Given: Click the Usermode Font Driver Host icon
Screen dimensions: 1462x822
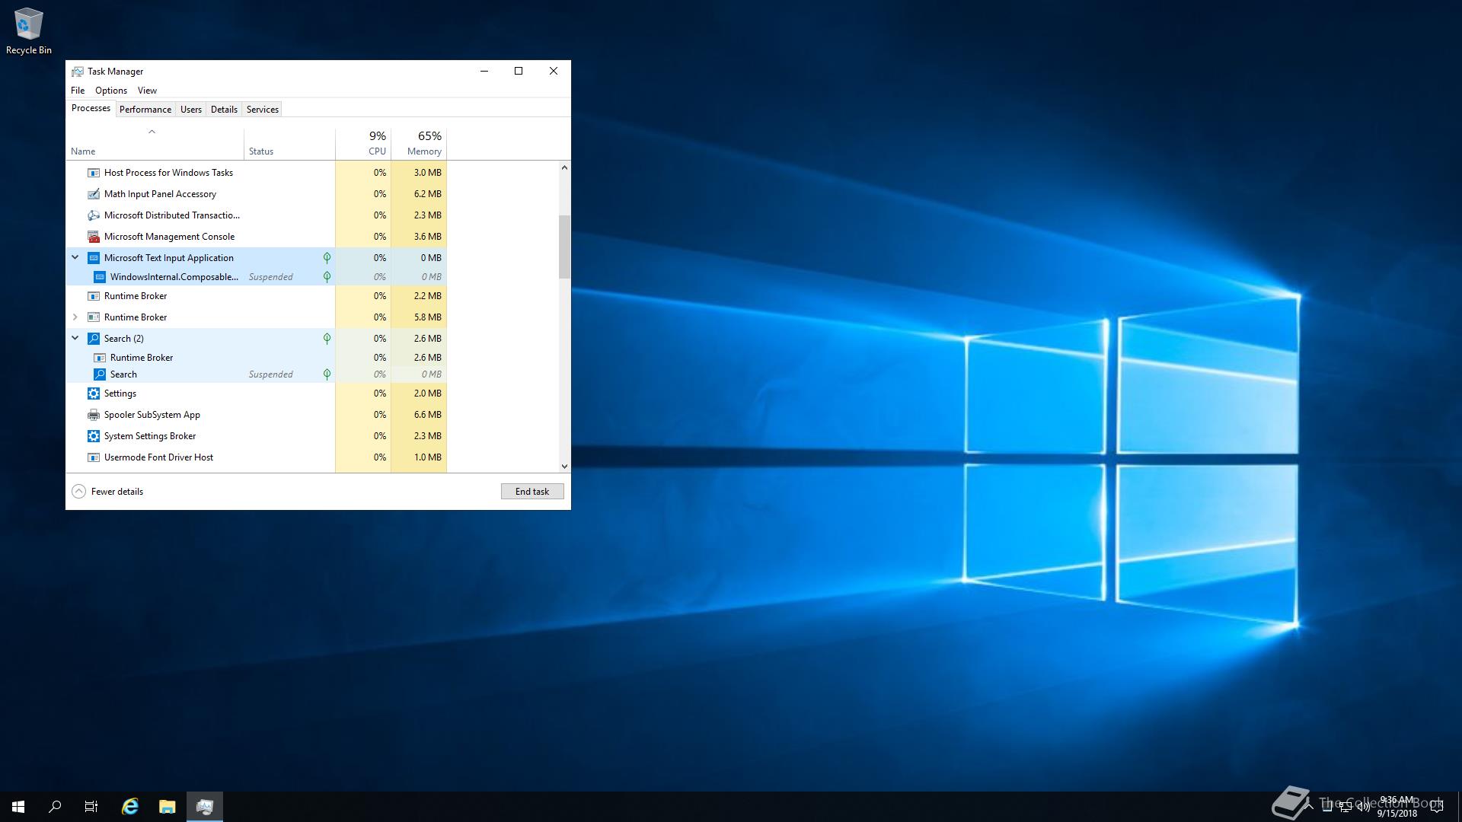Looking at the screenshot, I should (x=94, y=457).
